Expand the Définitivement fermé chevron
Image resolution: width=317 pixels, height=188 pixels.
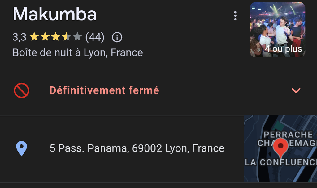[x=296, y=90]
